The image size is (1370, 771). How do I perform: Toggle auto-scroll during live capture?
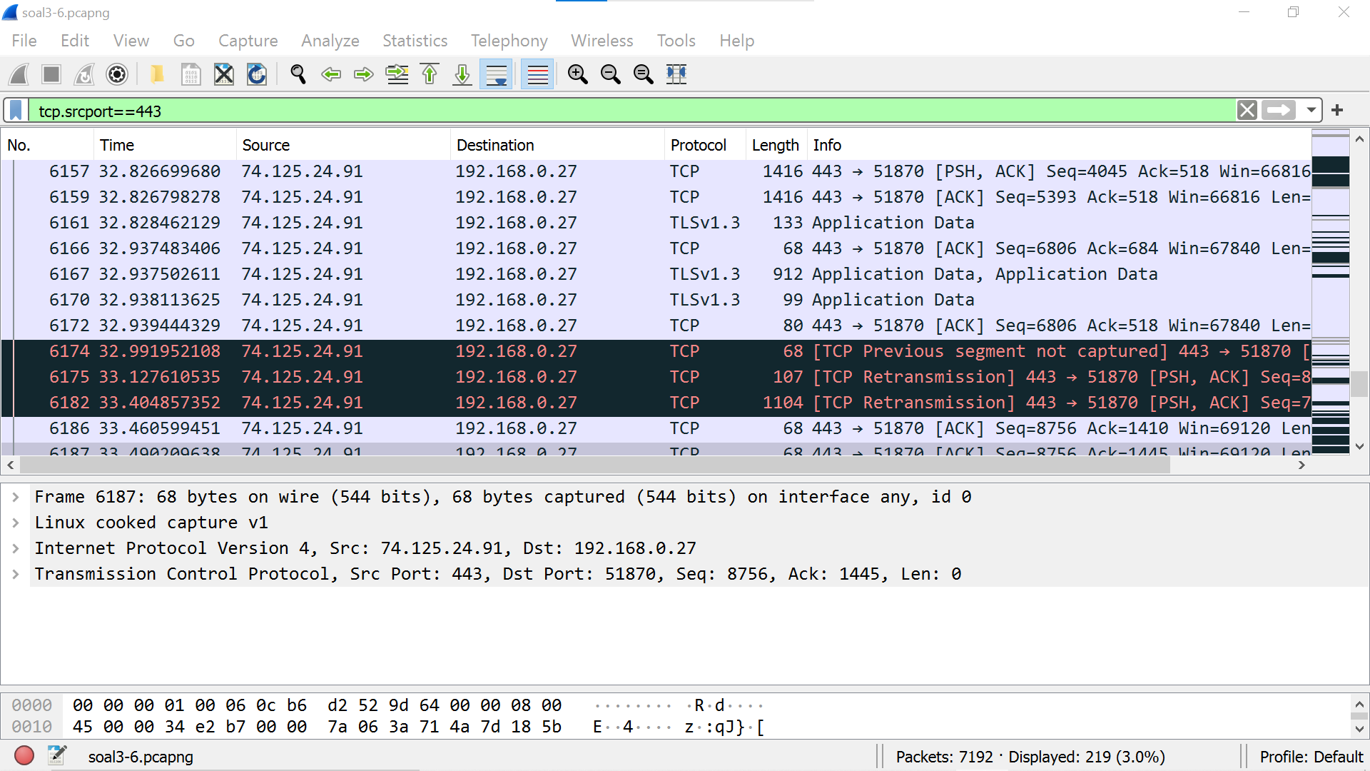click(x=496, y=74)
